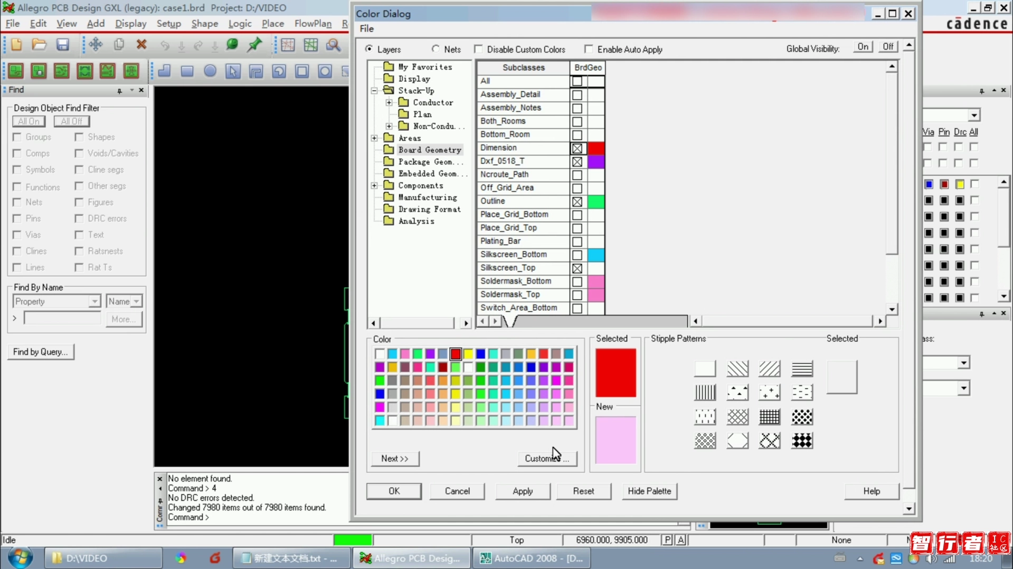Click the pin icon on the Find panel
Image resolution: width=1013 pixels, height=569 pixels.
pos(120,91)
